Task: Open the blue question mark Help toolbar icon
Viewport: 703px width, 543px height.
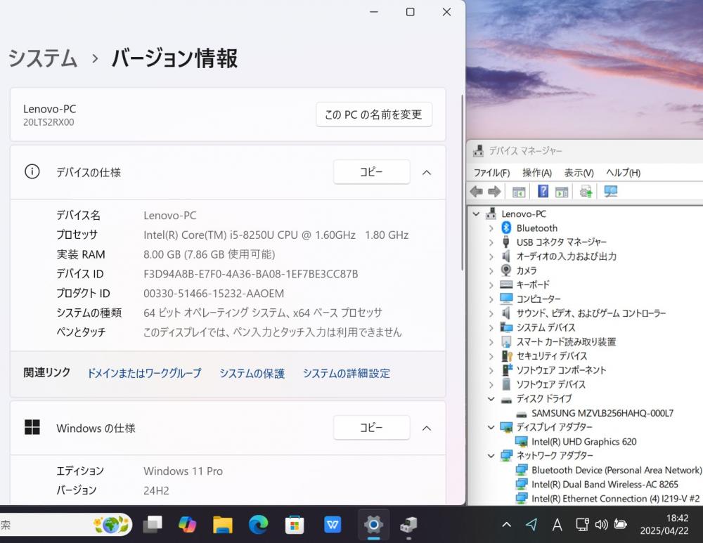Action: pyautogui.click(x=543, y=191)
